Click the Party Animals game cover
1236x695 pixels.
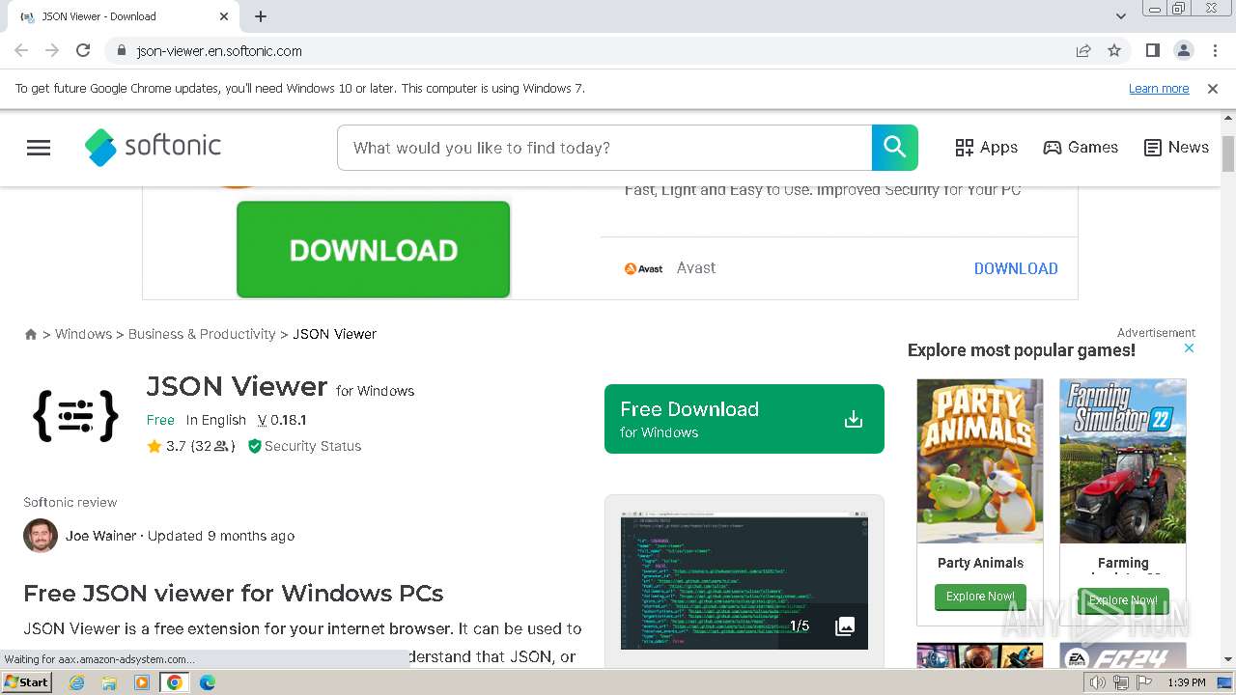click(x=980, y=460)
